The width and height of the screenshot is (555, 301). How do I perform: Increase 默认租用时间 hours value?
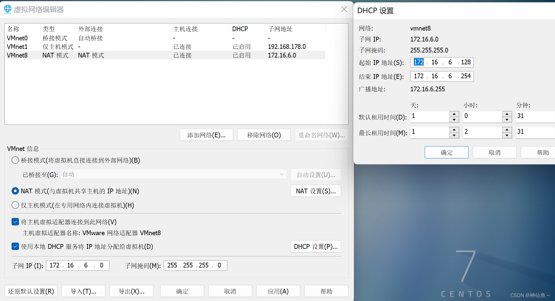[507, 114]
